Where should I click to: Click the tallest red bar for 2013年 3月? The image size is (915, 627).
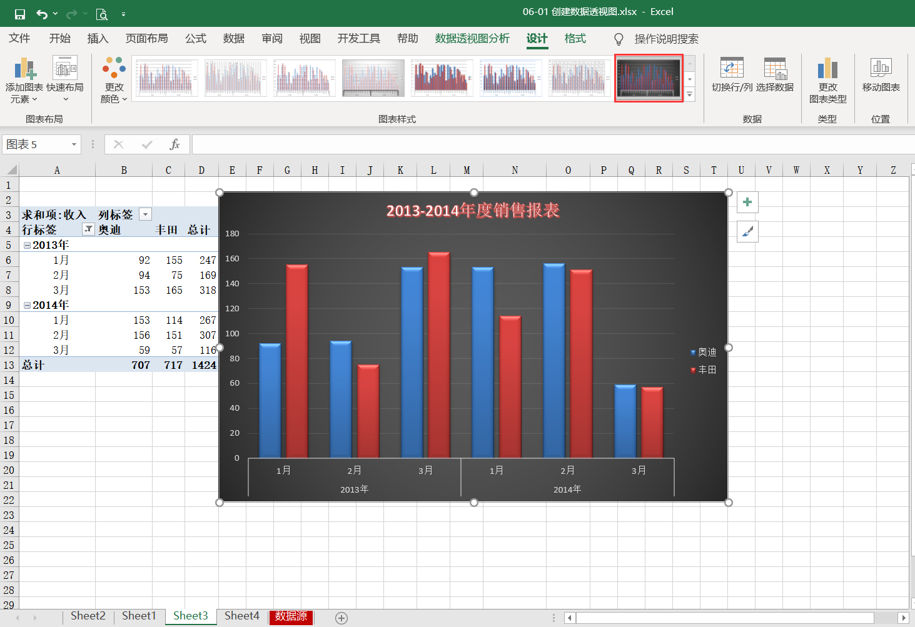pyautogui.click(x=439, y=355)
